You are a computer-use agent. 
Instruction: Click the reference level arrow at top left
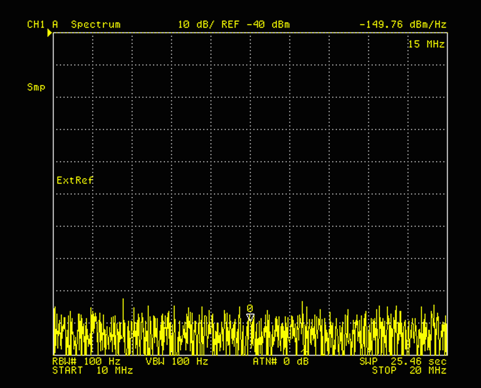click(49, 33)
